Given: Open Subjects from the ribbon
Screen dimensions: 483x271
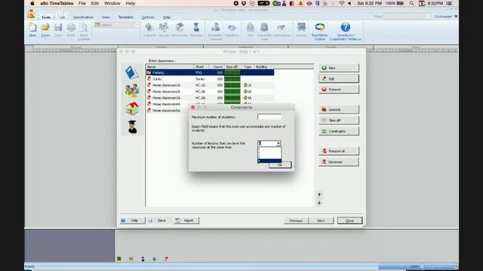Looking at the screenshot, I should point(150,29).
